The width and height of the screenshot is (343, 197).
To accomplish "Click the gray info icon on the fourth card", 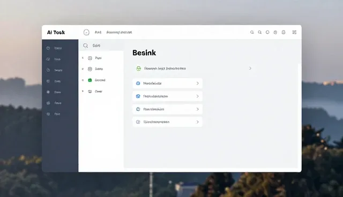I will [x=138, y=122].
